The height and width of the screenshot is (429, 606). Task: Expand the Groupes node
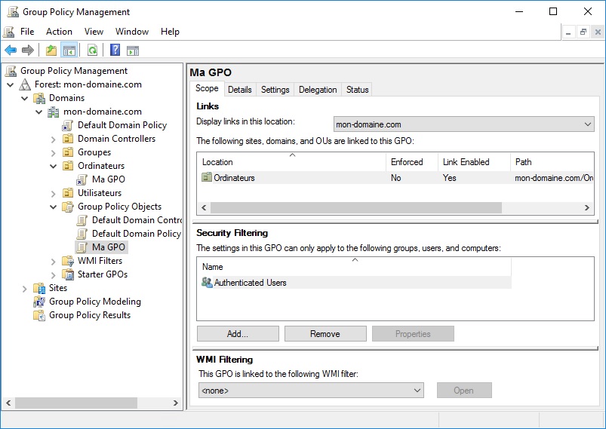point(54,152)
